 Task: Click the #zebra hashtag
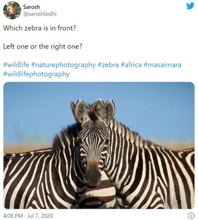point(108,65)
